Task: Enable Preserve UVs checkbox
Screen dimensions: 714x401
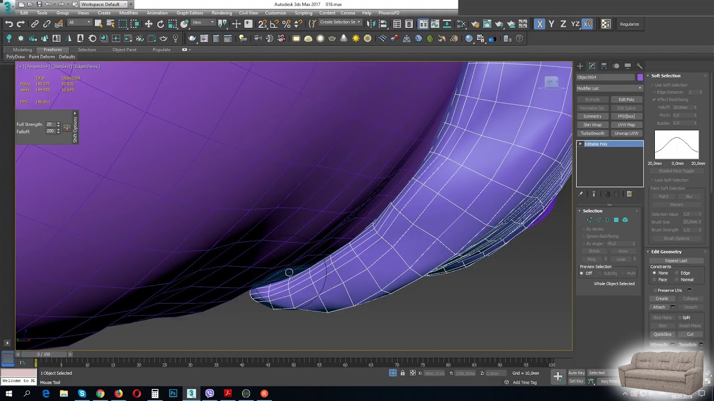Action: (x=655, y=290)
